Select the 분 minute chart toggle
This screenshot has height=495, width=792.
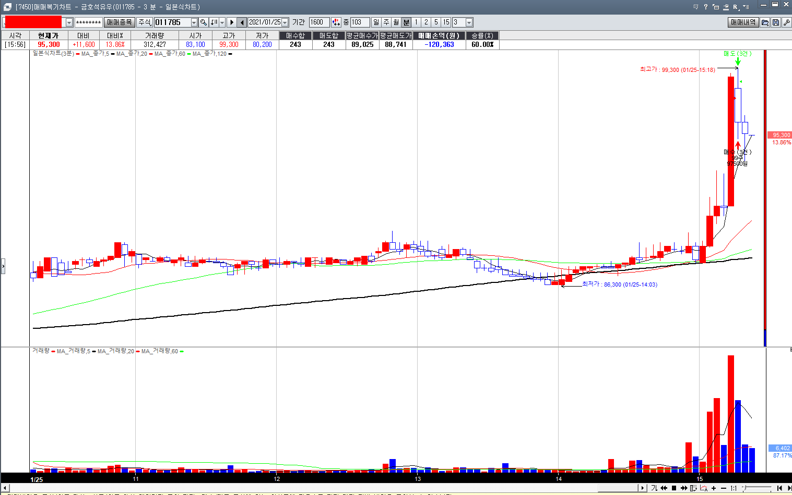point(406,22)
